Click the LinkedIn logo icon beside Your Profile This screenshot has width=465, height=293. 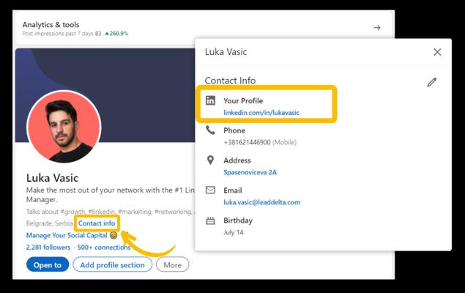pos(210,100)
